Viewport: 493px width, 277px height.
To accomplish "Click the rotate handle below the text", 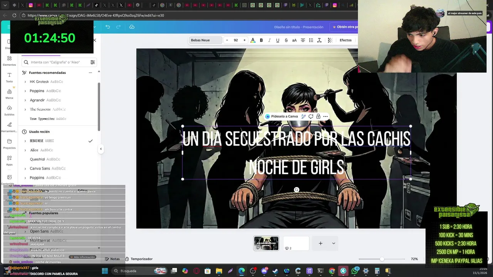I will (x=297, y=190).
